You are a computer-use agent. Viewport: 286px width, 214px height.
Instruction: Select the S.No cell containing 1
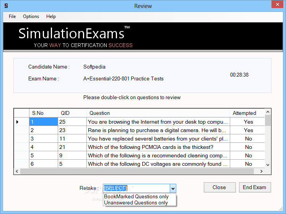pos(44,122)
